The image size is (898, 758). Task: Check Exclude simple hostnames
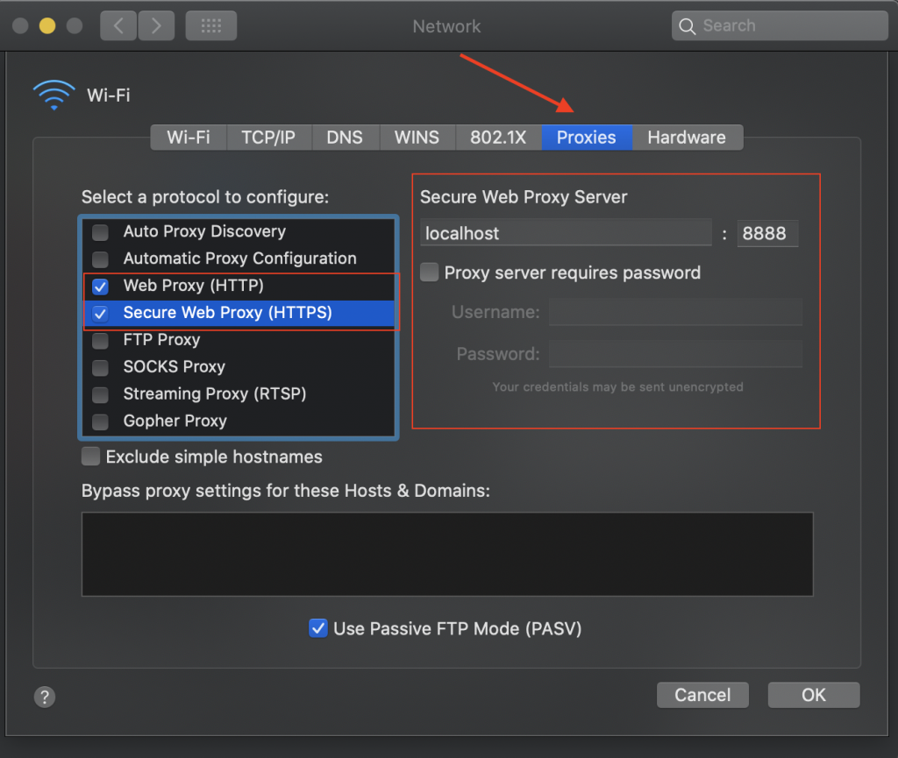(90, 457)
